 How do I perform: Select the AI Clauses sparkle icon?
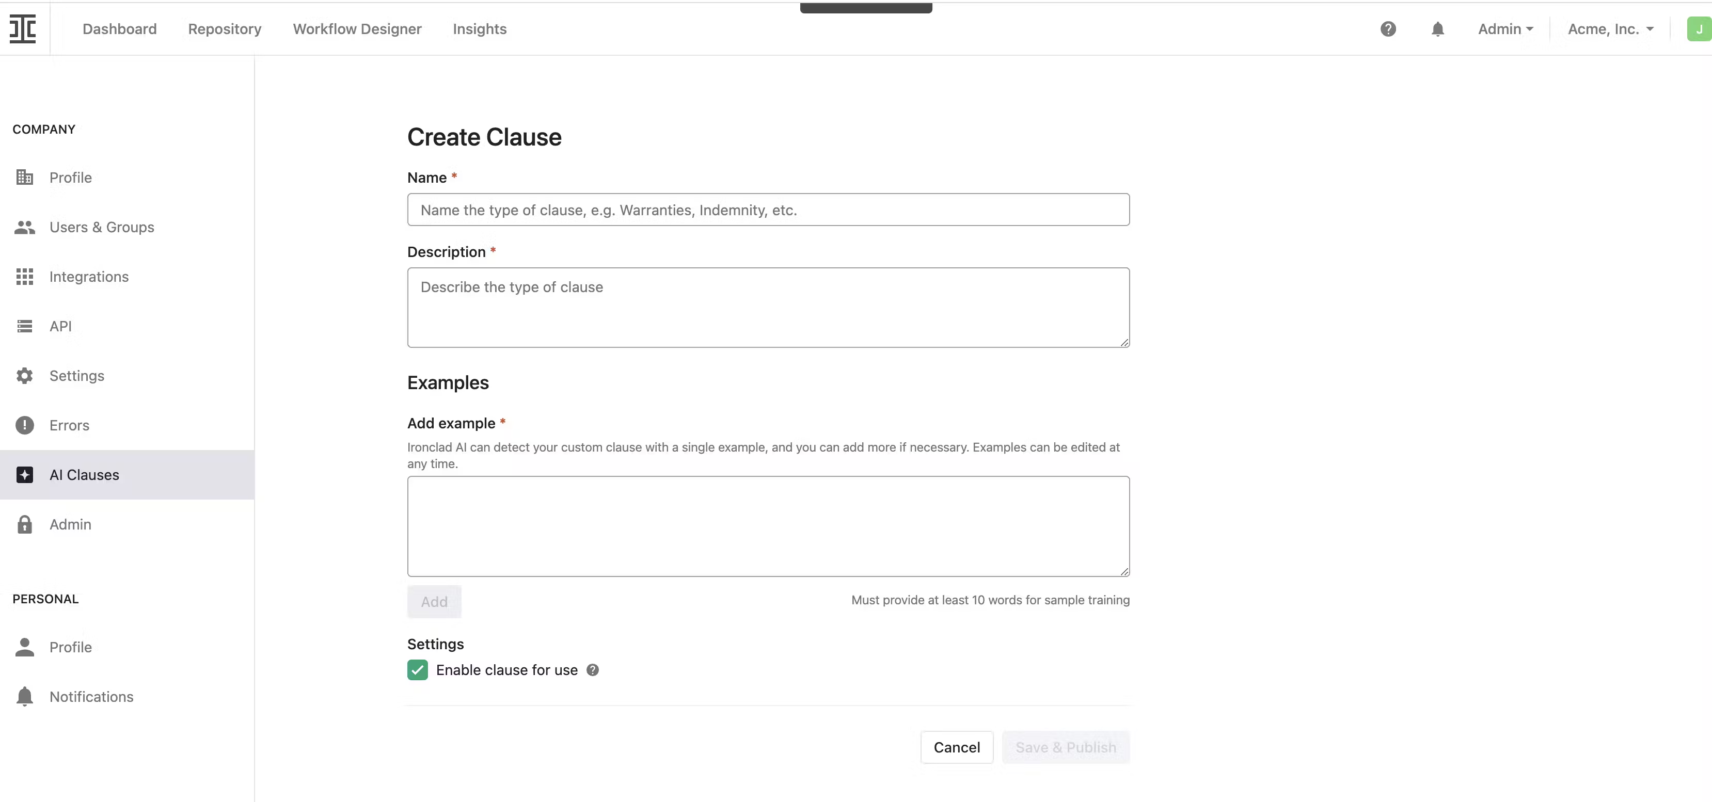(25, 474)
